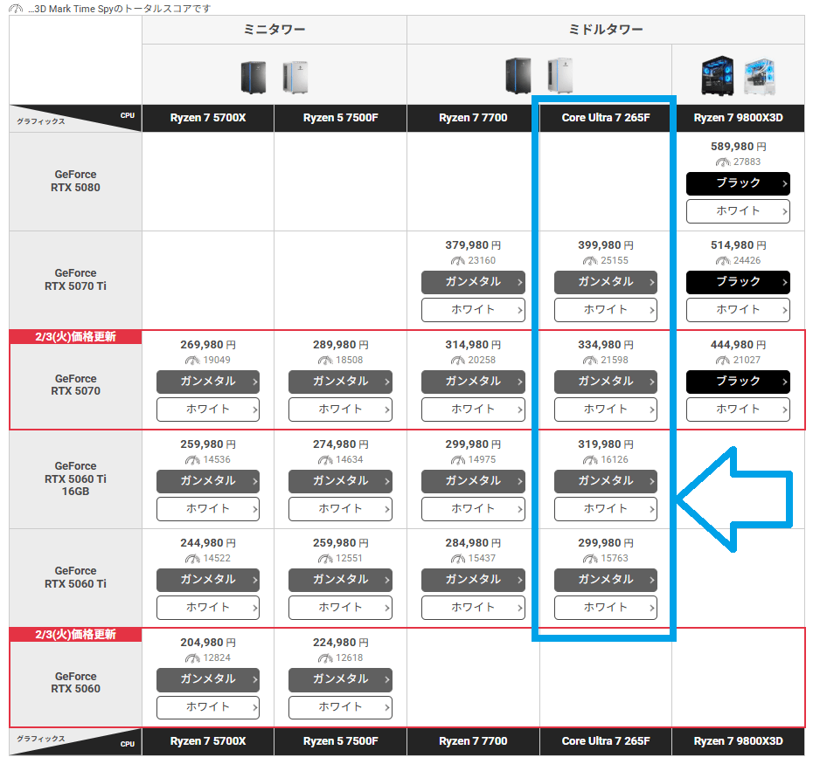The width and height of the screenshot is (813, 764).
Task: Click the speedometer icon beside score 27883
Action: point(722,162)
